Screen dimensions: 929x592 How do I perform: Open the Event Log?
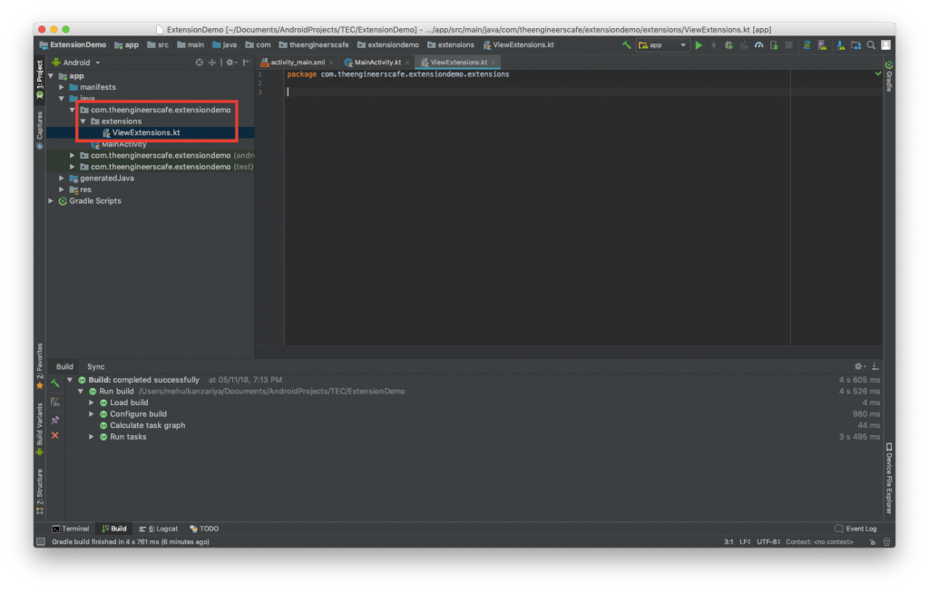[x=854, y=529]
